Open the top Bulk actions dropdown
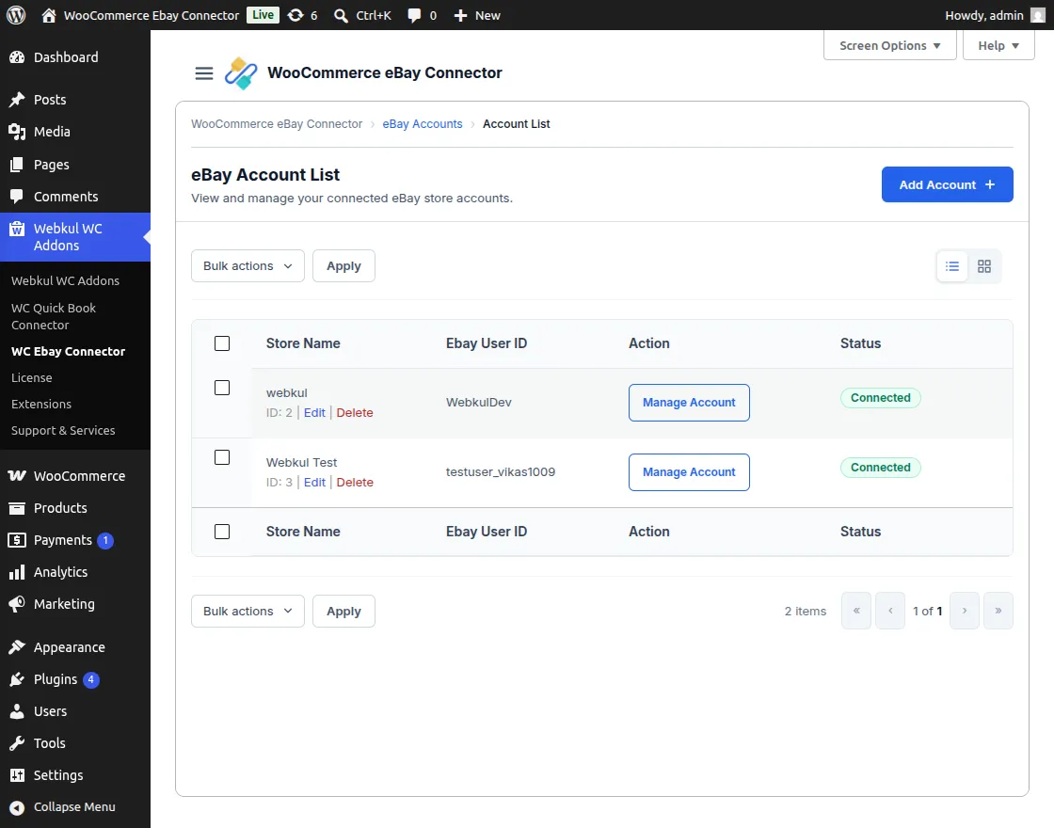Image resolution: width=1054 pixels, height=828 pixels. [248, 266]
